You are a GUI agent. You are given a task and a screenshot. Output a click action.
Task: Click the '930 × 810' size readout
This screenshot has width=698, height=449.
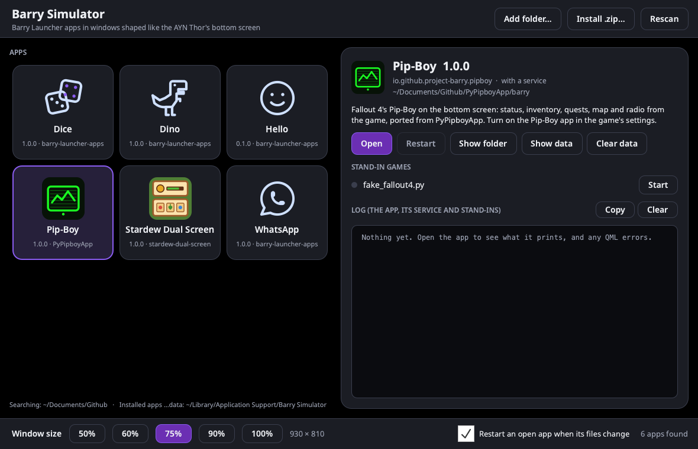click(x=307, y=434)
